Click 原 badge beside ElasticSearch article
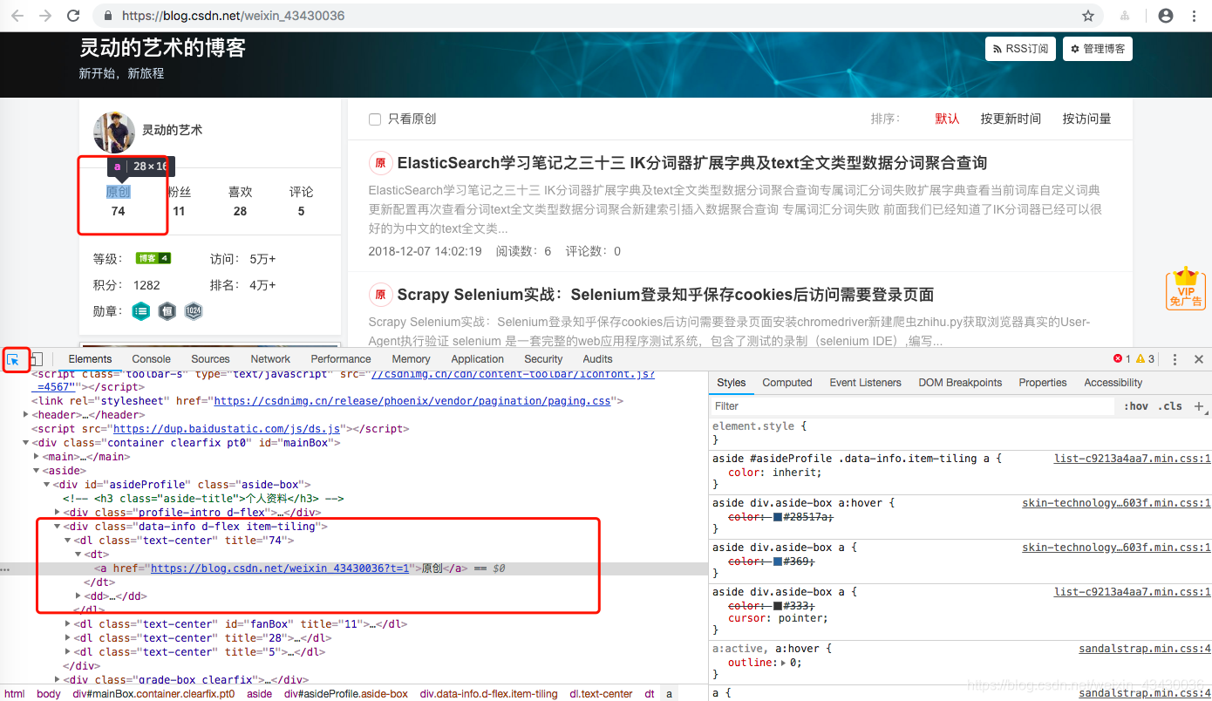The height and width of the screenshot is (701, 1212). [x=380, y=163]
